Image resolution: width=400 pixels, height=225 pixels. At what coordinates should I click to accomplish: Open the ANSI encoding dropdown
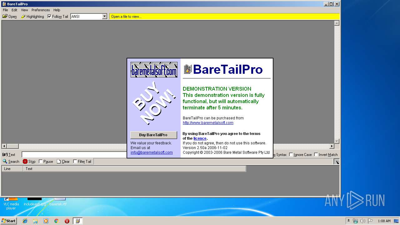[x=105, y=16]
